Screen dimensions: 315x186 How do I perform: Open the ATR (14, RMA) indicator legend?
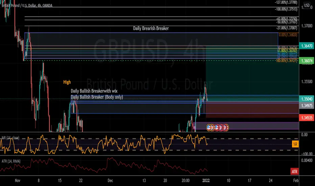(11, 161)
